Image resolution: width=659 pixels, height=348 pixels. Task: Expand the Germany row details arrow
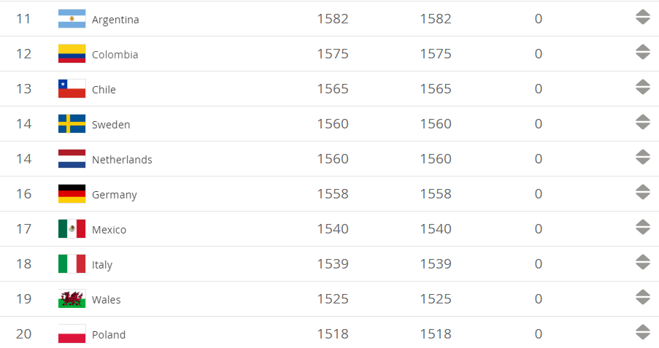[642, 192]
